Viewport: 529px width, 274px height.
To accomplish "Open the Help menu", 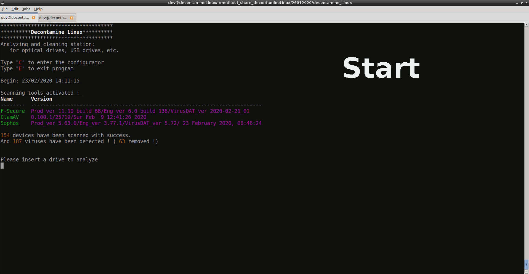I will (38, 9).
